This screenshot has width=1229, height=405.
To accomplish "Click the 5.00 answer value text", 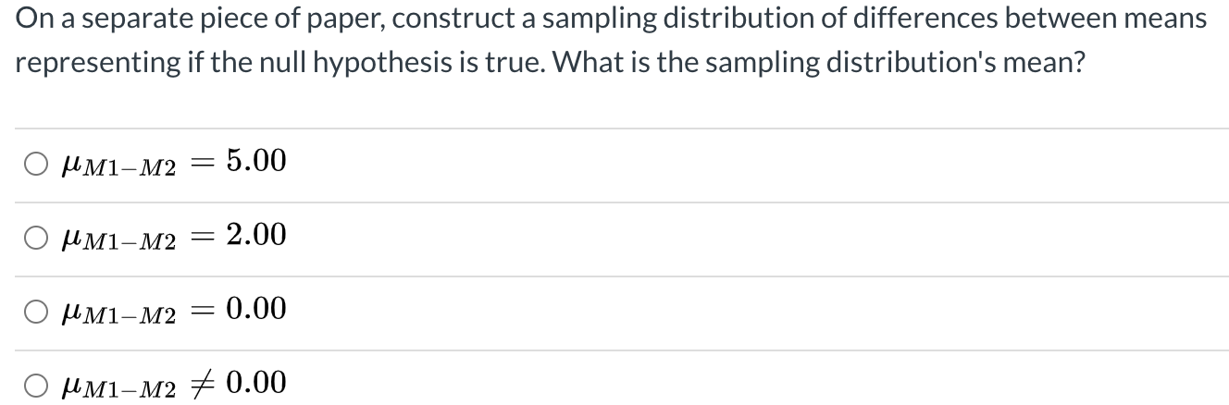I will pyautogui.click(x=256, y=162).
